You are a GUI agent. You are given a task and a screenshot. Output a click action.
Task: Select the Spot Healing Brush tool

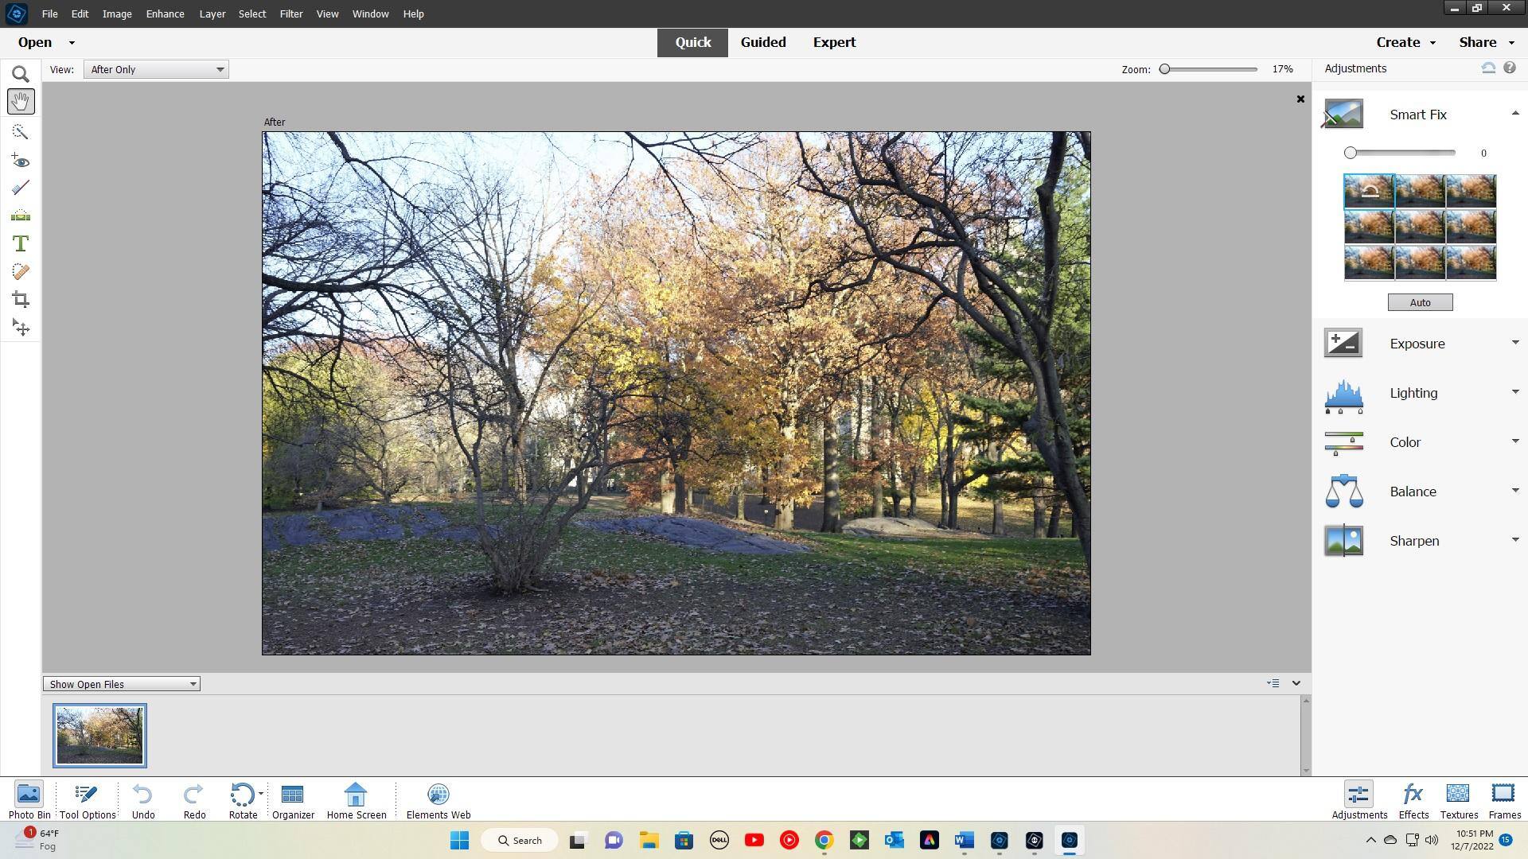click(21, 272)
